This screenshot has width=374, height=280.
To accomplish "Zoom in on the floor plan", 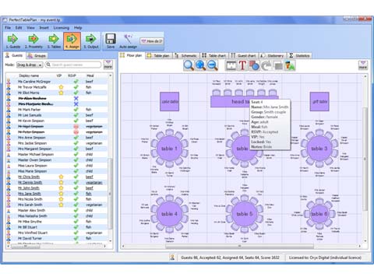I will tap(200, 65).
